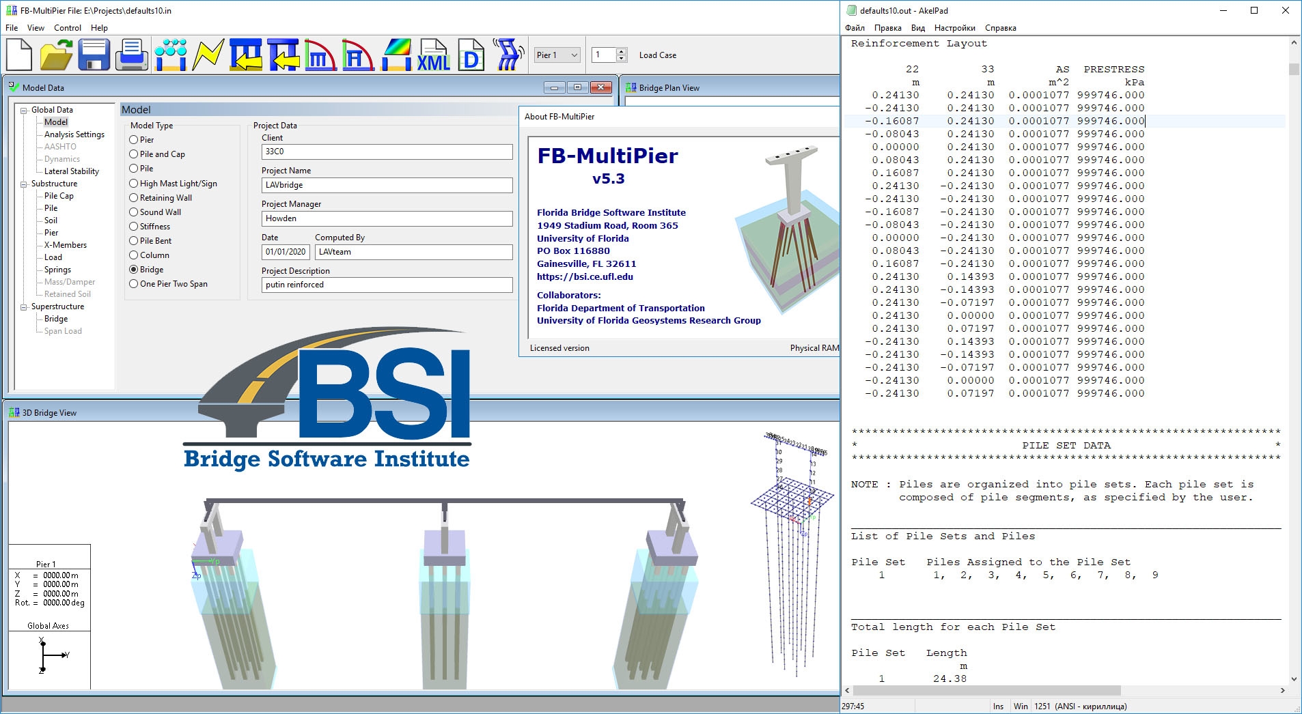Screen dimensions: 1302x714
Task: Select the Pier model type radio button
Action: tap(134, 139)
